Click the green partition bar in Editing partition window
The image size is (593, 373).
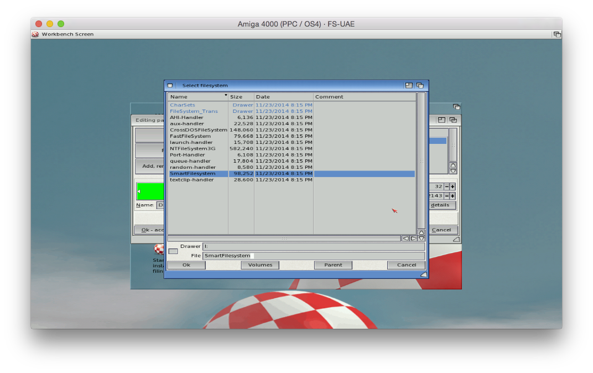[x=150, y=191]
